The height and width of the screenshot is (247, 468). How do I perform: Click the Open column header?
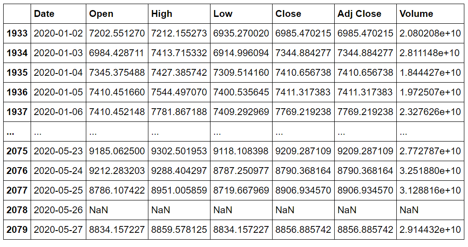[101, 14]
